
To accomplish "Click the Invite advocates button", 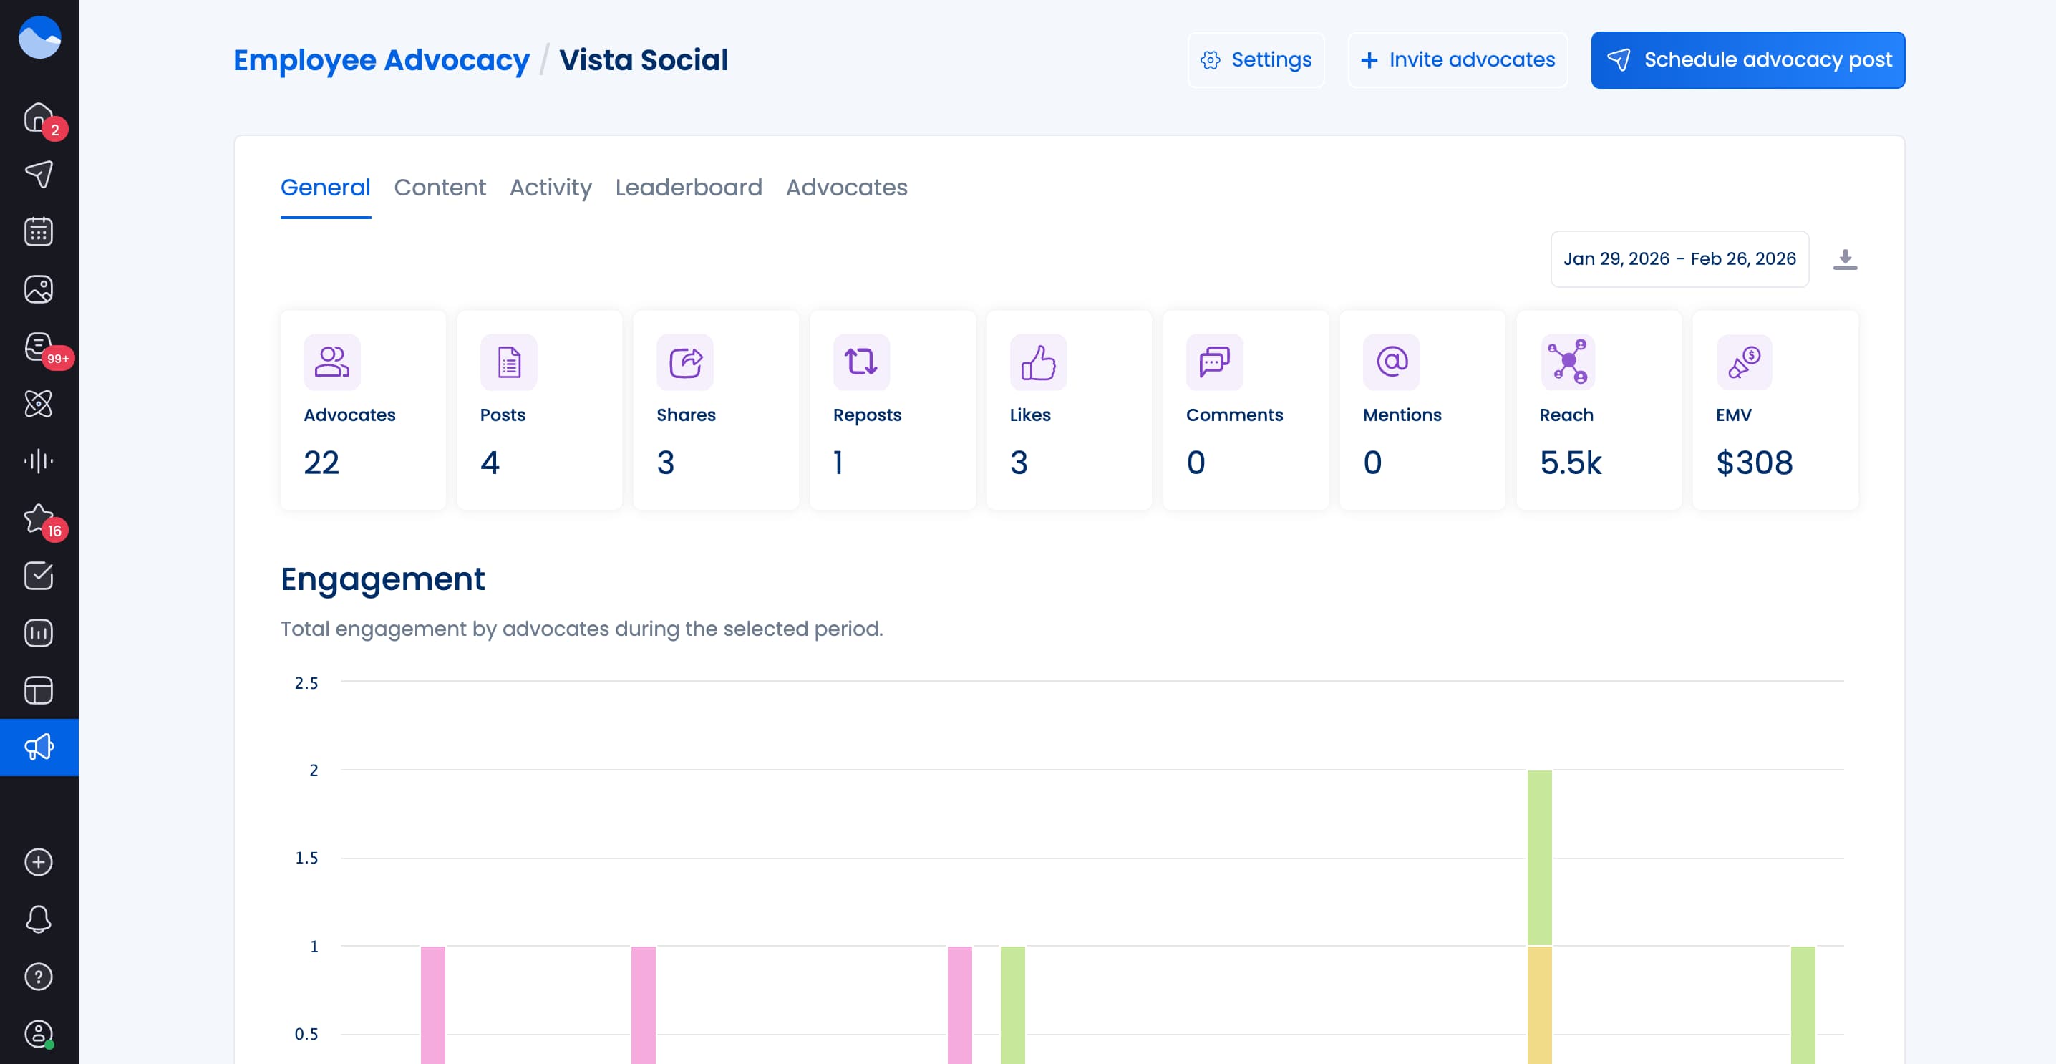I will pyautogui.click(x=1458, y=59).
